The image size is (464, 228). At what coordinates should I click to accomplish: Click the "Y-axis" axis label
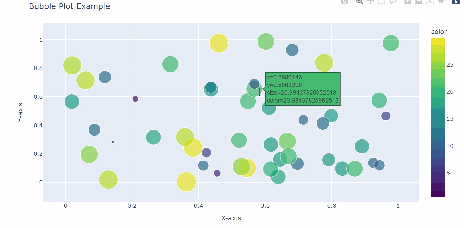(21, 112)
